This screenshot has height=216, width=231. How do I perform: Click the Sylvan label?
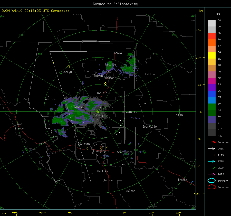coord(98,76)
